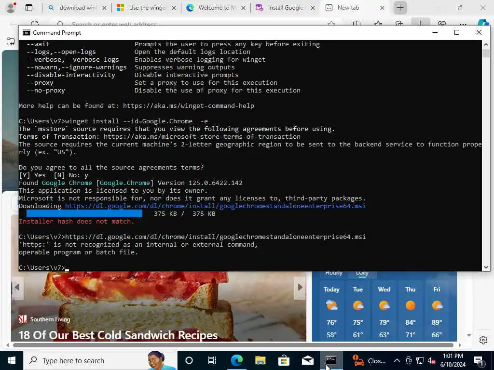Click the Command Prompt taskbar icon

331,360
